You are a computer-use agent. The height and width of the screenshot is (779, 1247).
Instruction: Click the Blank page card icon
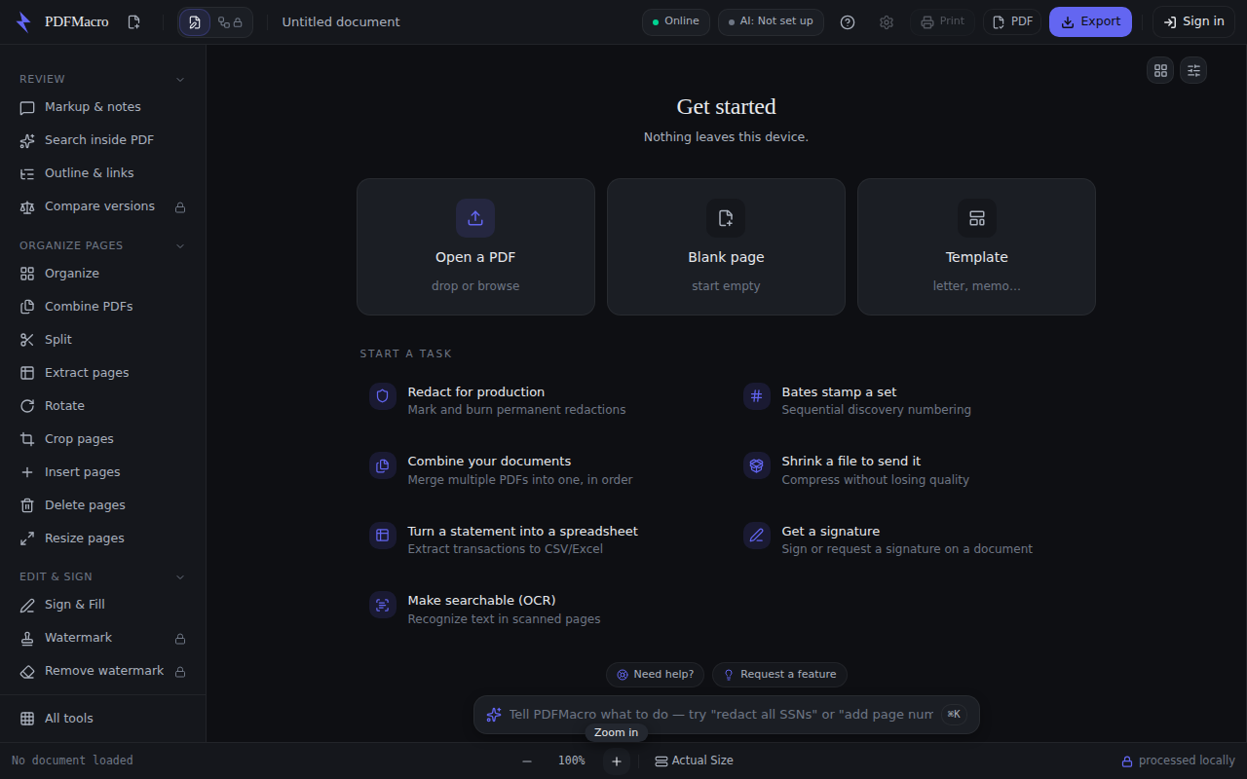[x=726, y=218]
